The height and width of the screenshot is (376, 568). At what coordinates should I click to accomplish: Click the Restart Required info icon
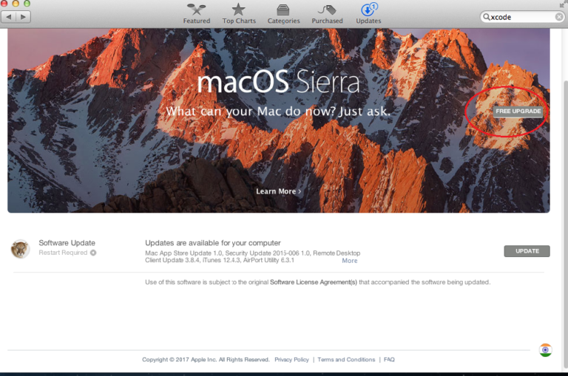93,253
